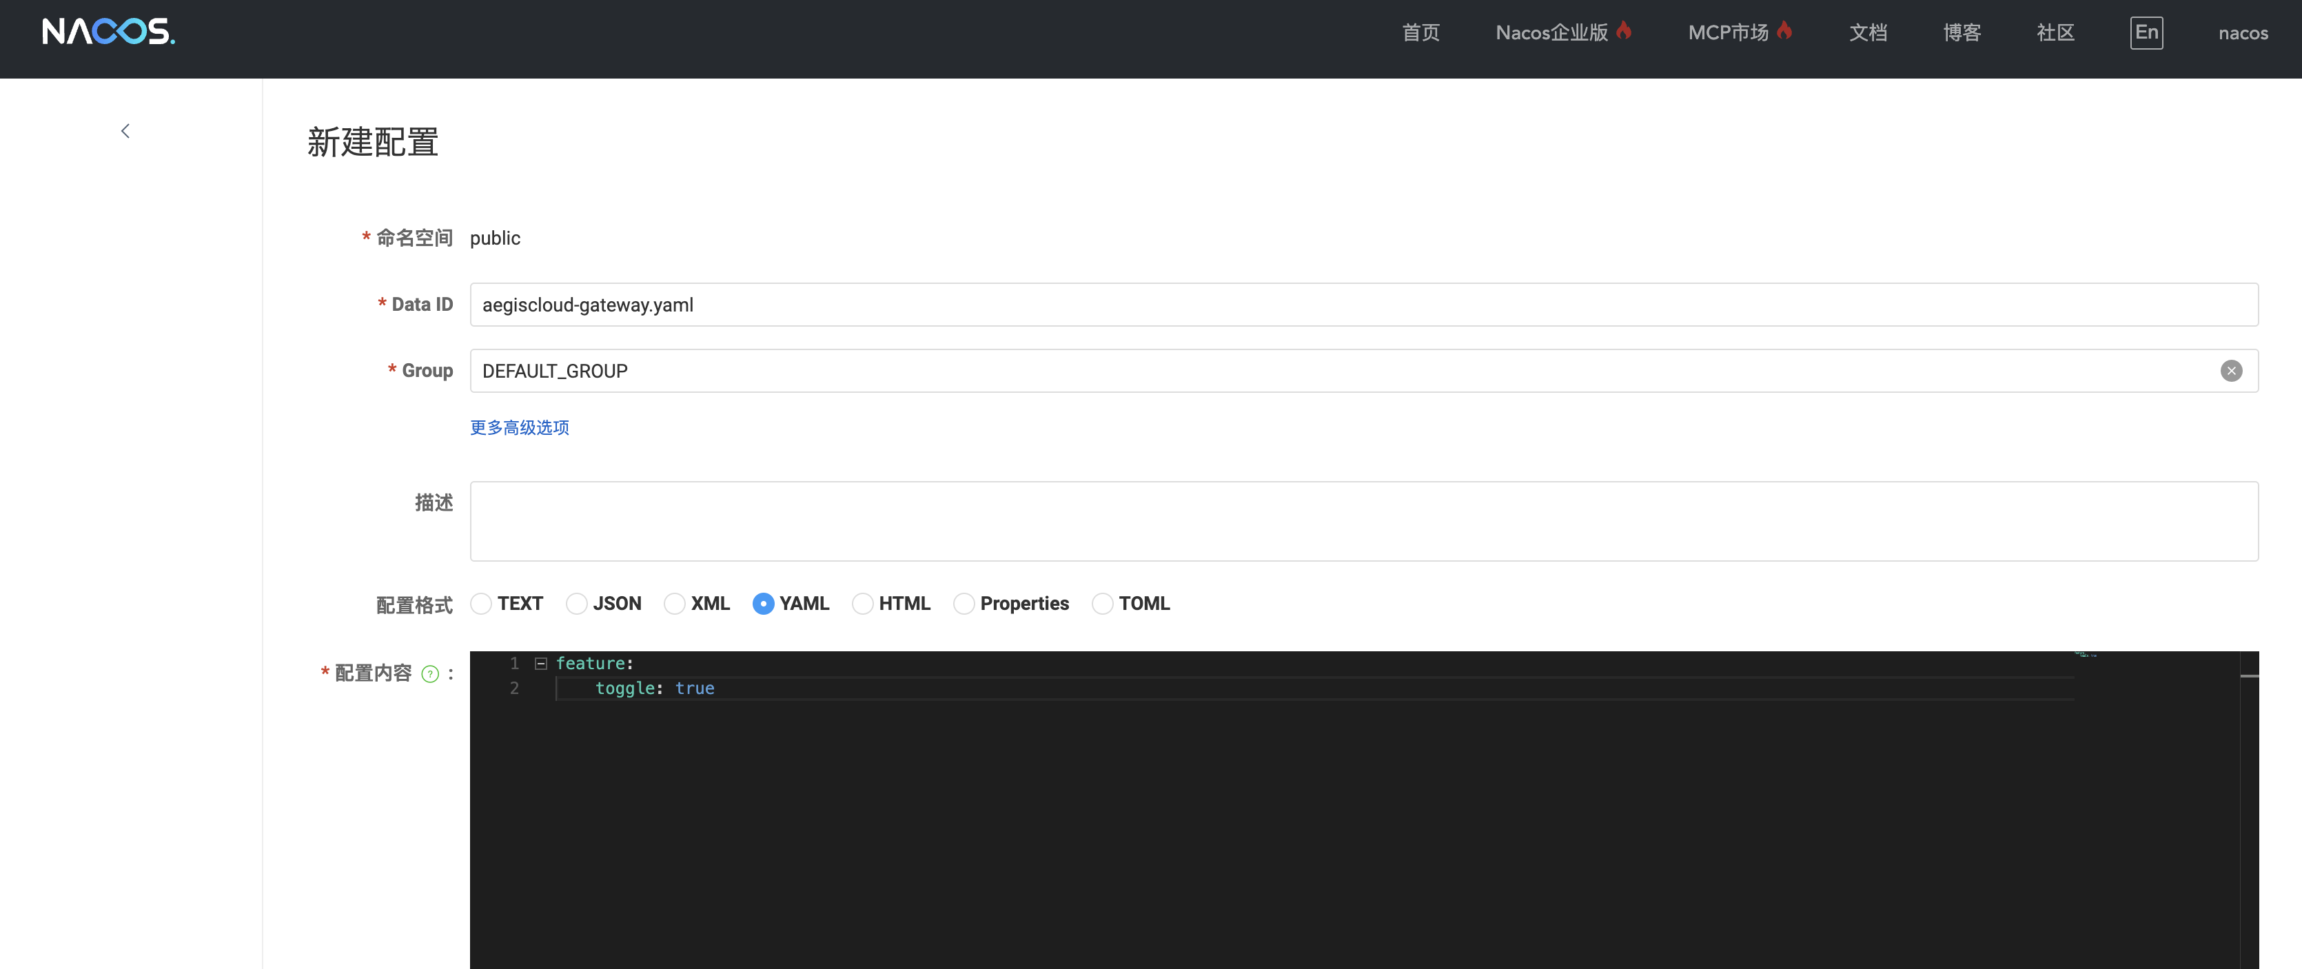Clear the Group field with X icon
The width and height of the screenshot is (2302, 969).
[x=2230, y=371]
